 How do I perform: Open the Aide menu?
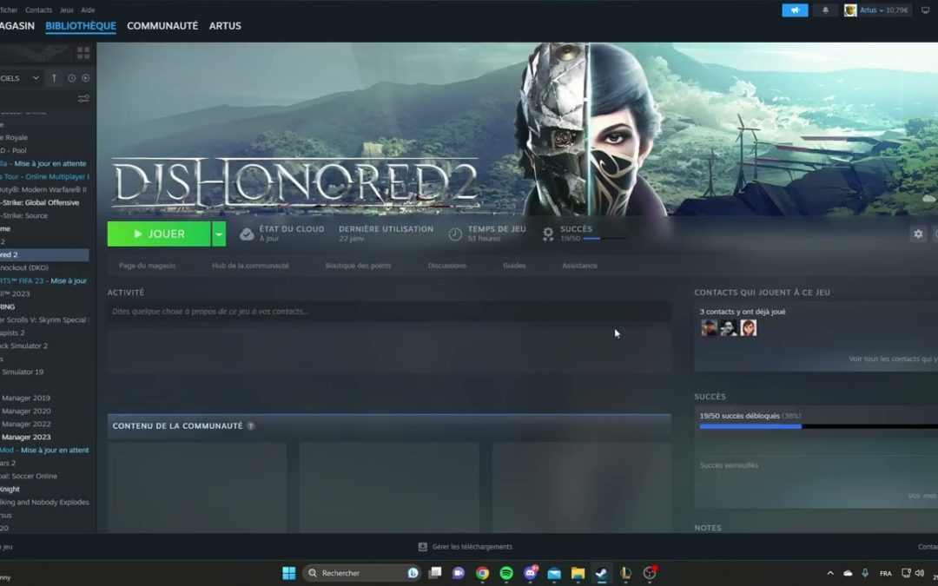pyautogui.click(x=88, y=10)
